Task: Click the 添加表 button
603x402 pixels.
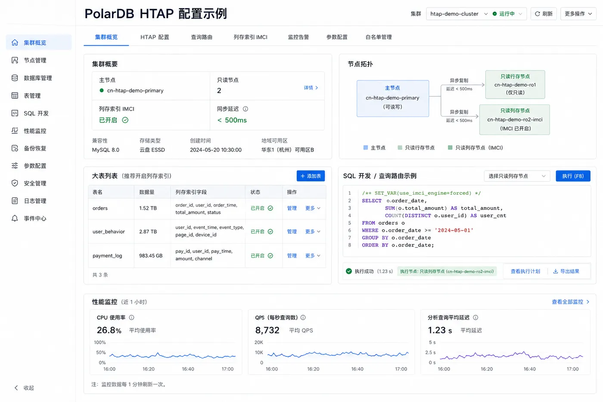Action: [x=311, y=176]
